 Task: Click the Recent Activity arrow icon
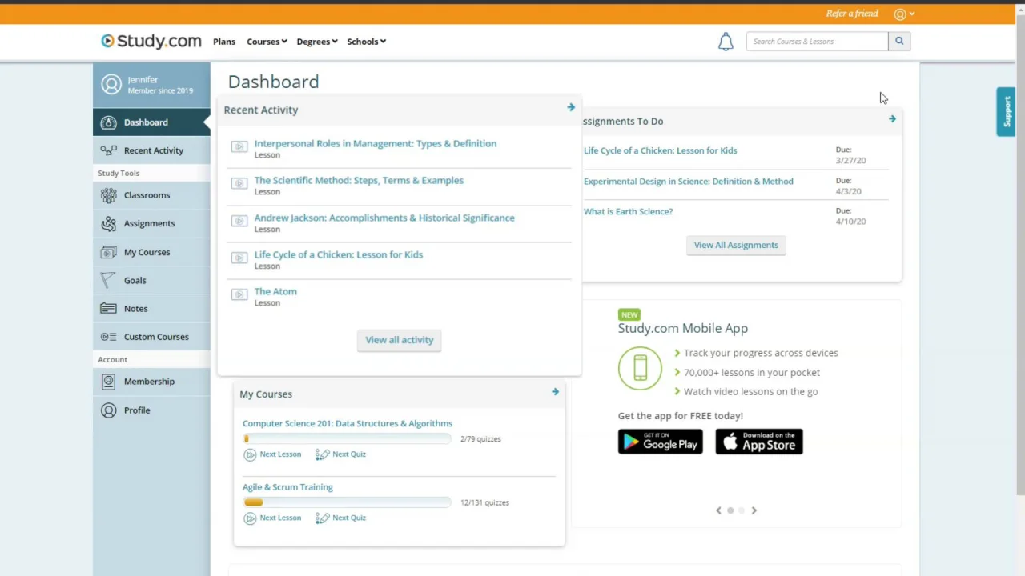pos(571,107)
